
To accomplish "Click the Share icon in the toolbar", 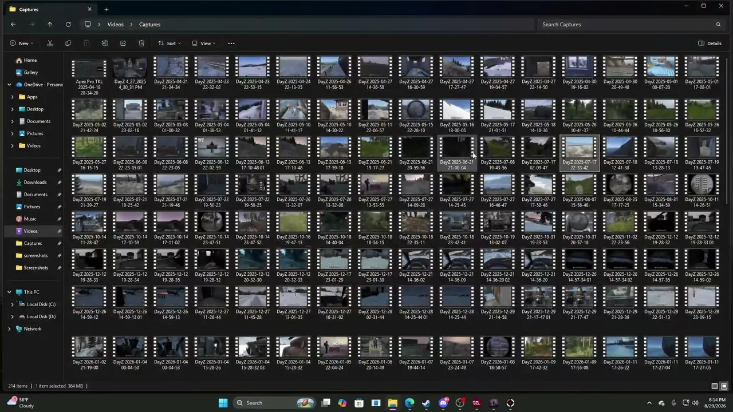I will pyautogui.click(x=123, y=43).
